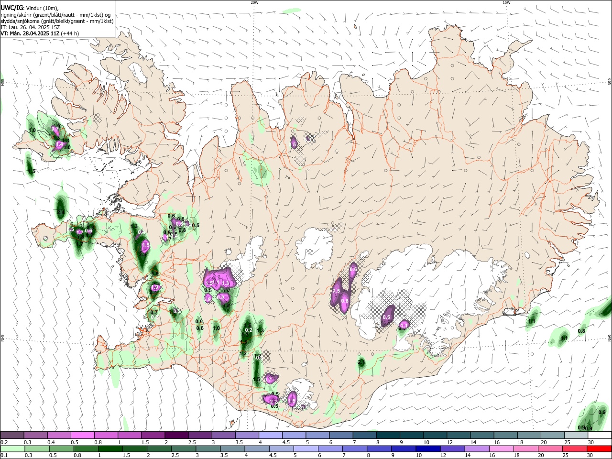Click the white swatch above 30 in snow legend

coord(600,436)
